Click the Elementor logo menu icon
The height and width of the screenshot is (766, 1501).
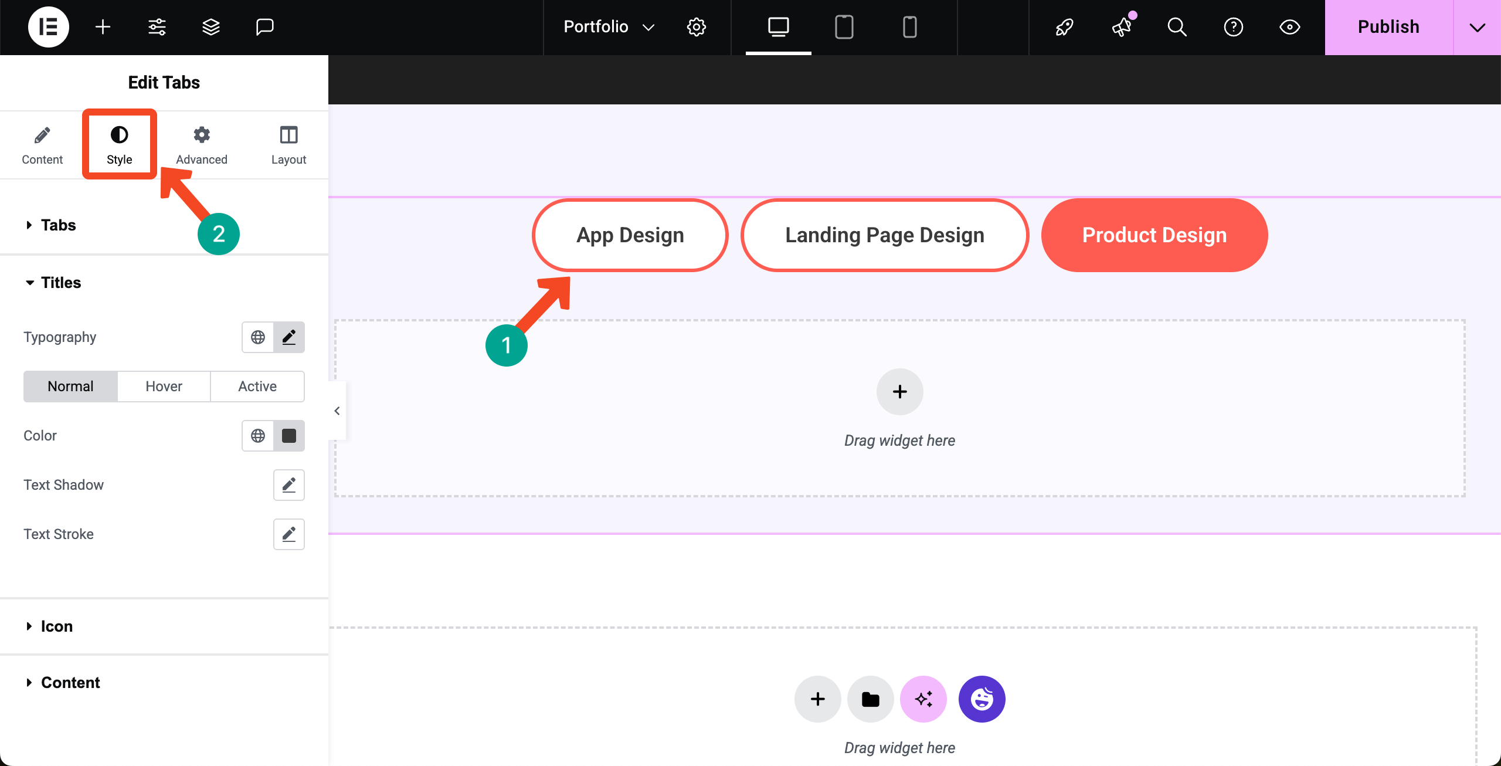click(49, 27)
